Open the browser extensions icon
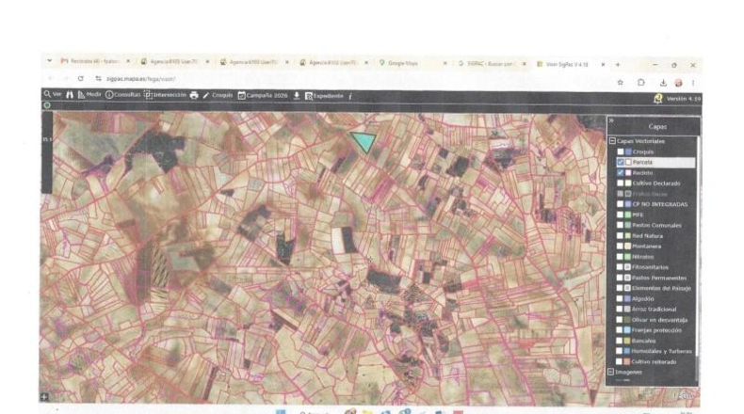 [641, 83]
